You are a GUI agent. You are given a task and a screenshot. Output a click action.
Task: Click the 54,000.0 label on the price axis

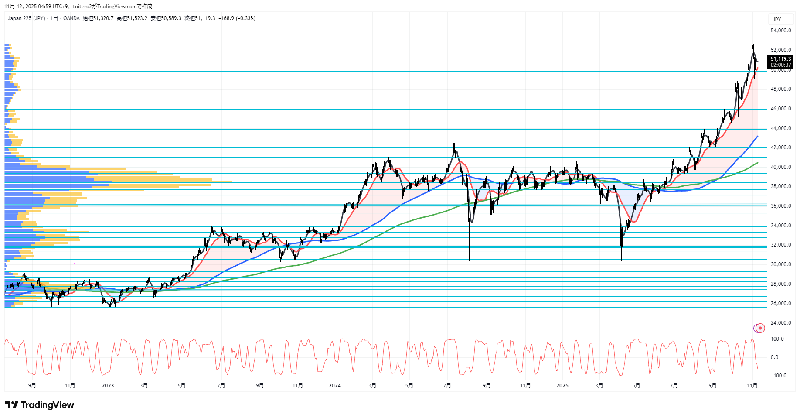click(x=780, y=31)
